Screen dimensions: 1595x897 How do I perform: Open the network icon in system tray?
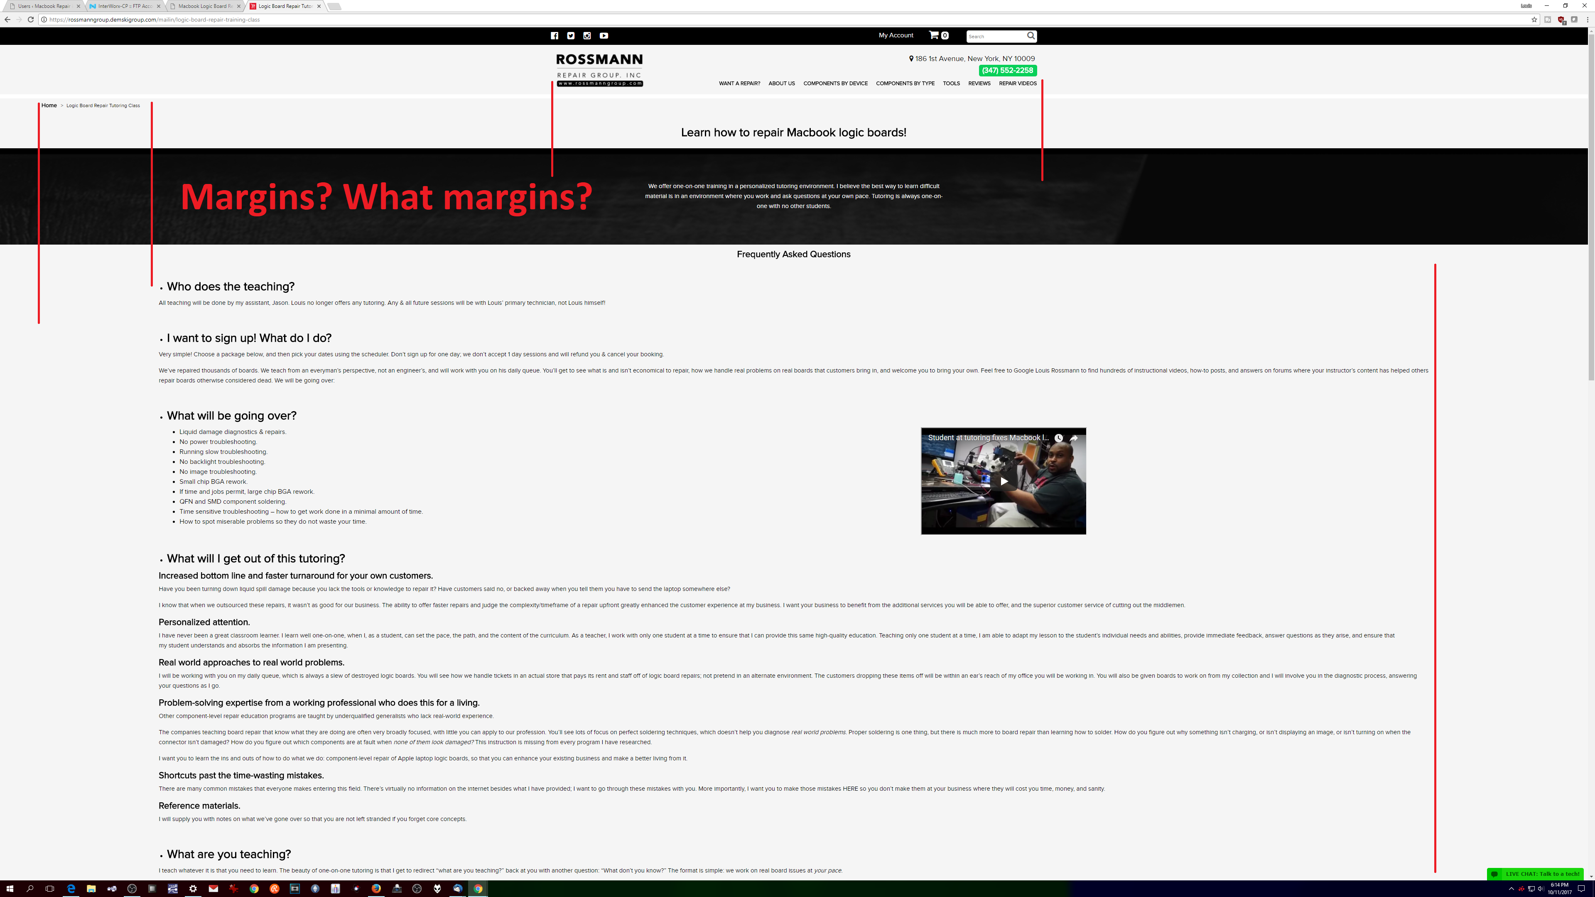[1531, 889]
